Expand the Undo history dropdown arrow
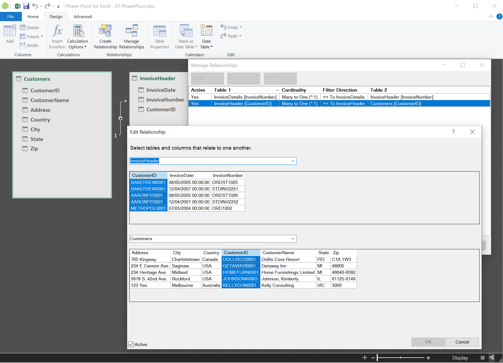 [241, 27]
